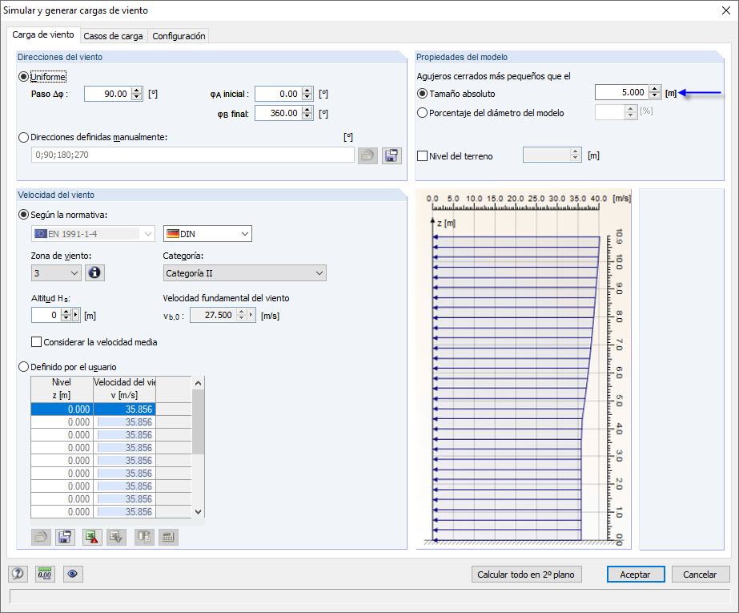Select the Uniforme wind direction option
739x613 pixels.
(x=25, y=76)
